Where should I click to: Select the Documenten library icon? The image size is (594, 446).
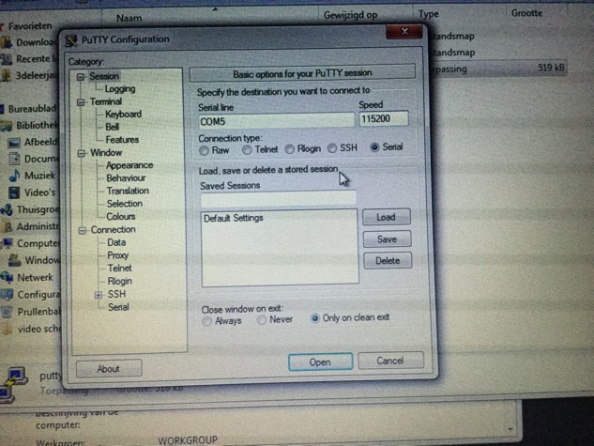click(14, 159)
